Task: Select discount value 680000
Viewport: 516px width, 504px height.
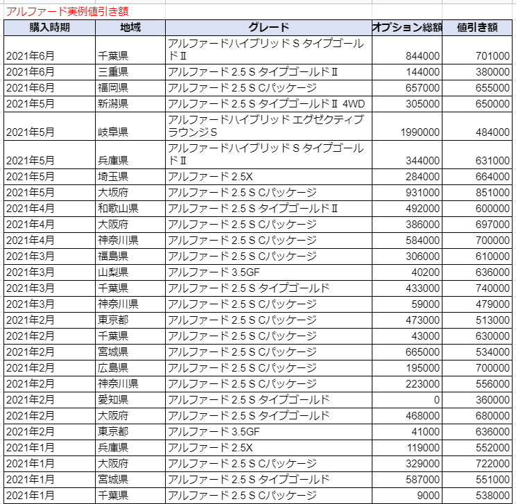Action: [477, 416]
